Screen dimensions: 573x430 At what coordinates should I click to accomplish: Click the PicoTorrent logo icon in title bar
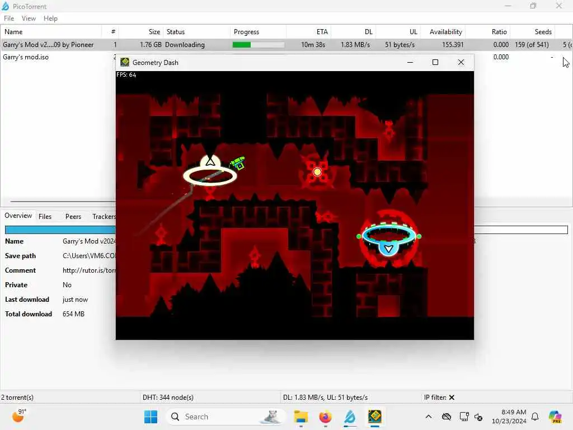pos(6,6)
